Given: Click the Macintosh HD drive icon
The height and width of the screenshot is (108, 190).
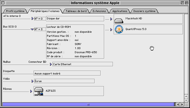Looking at the screenshot, I should click(x=119, y=21).
